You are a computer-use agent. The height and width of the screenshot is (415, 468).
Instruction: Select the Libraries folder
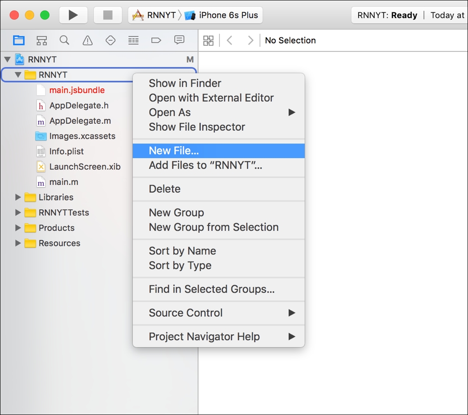tap(56, 197)
